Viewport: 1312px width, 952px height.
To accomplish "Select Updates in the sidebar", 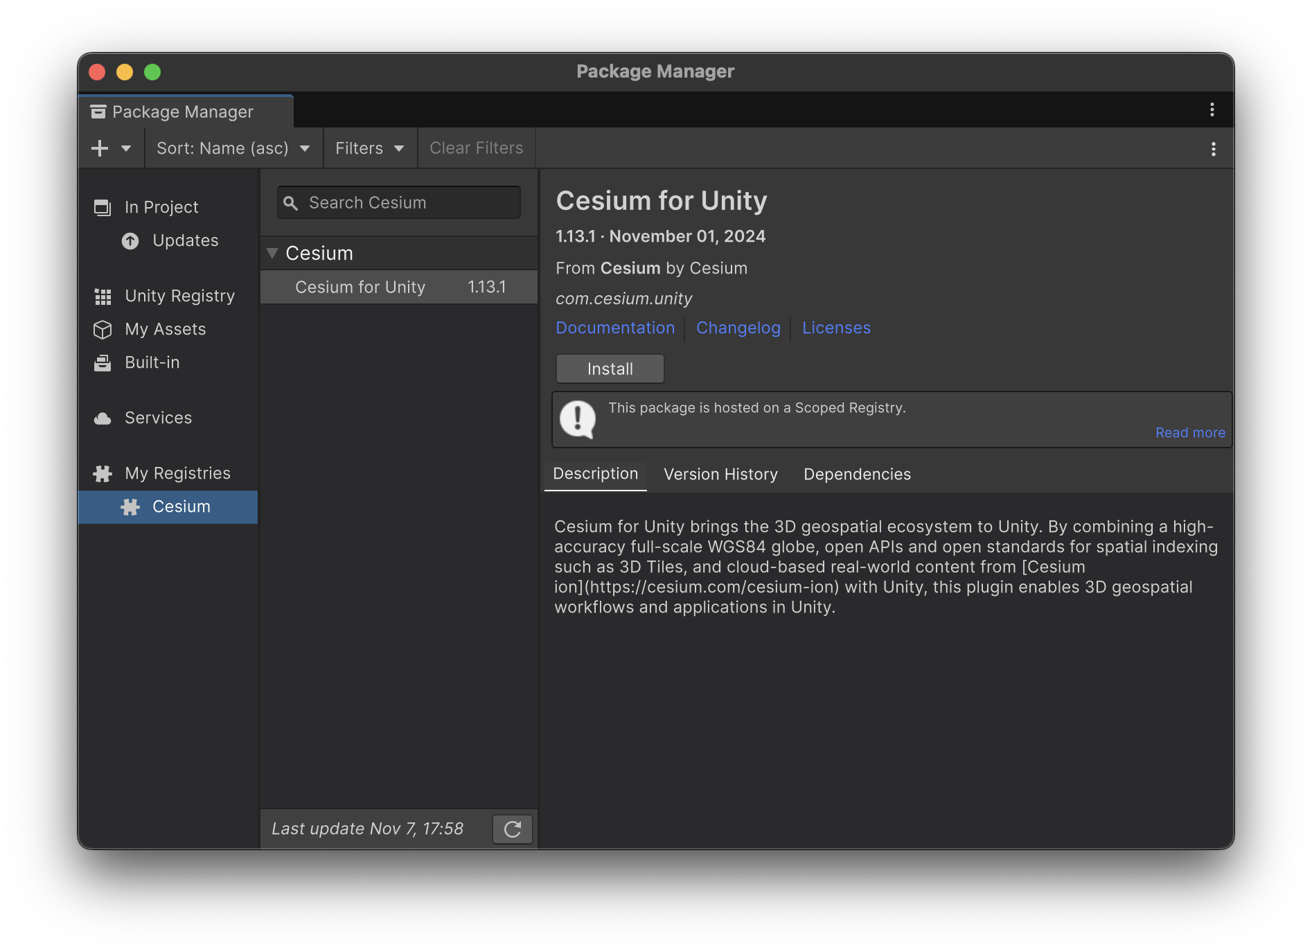I will point(168,240).
